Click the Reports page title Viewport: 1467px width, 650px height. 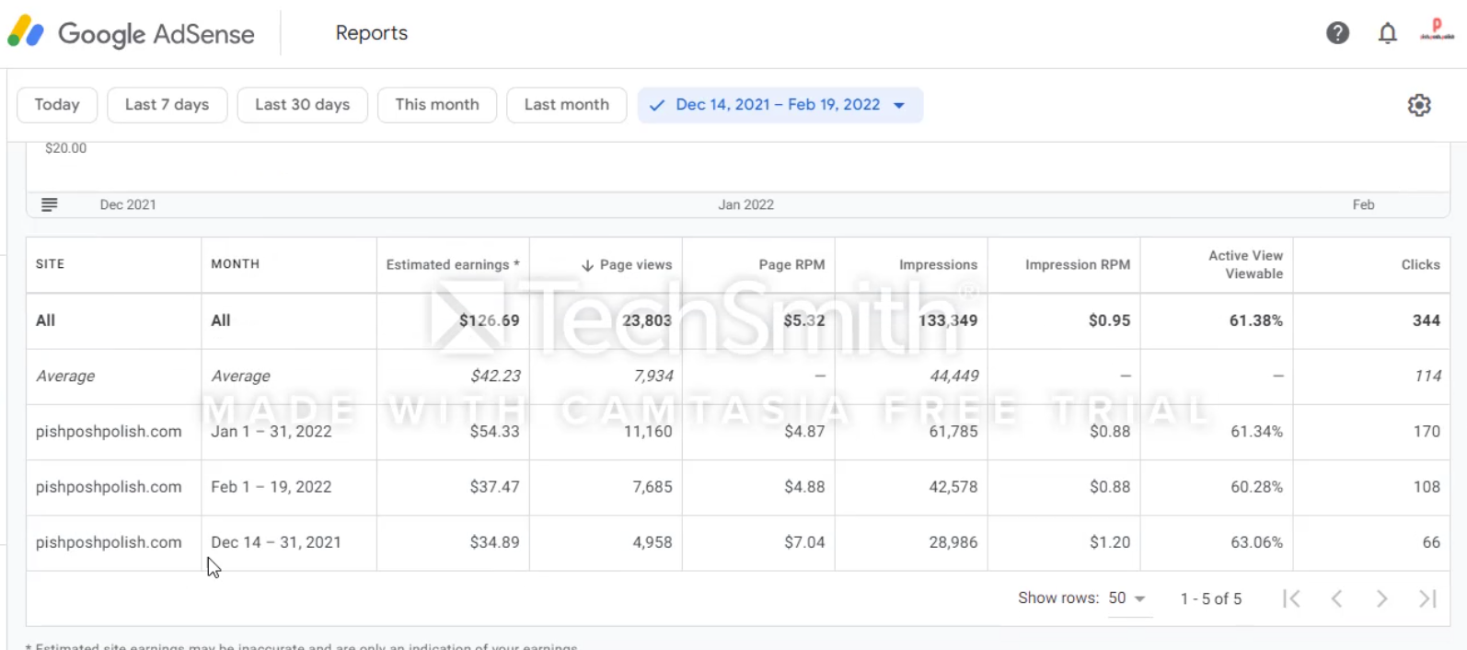[372, 33]
